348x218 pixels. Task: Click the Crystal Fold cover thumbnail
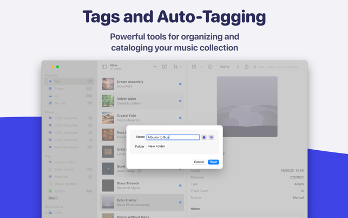click(x=108, y=118)
